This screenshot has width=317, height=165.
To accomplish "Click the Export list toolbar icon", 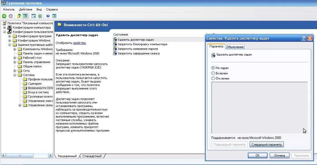I will pyautogui.click(x=40, y=16).
